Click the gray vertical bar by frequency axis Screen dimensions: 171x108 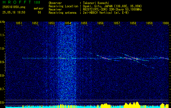5,62
